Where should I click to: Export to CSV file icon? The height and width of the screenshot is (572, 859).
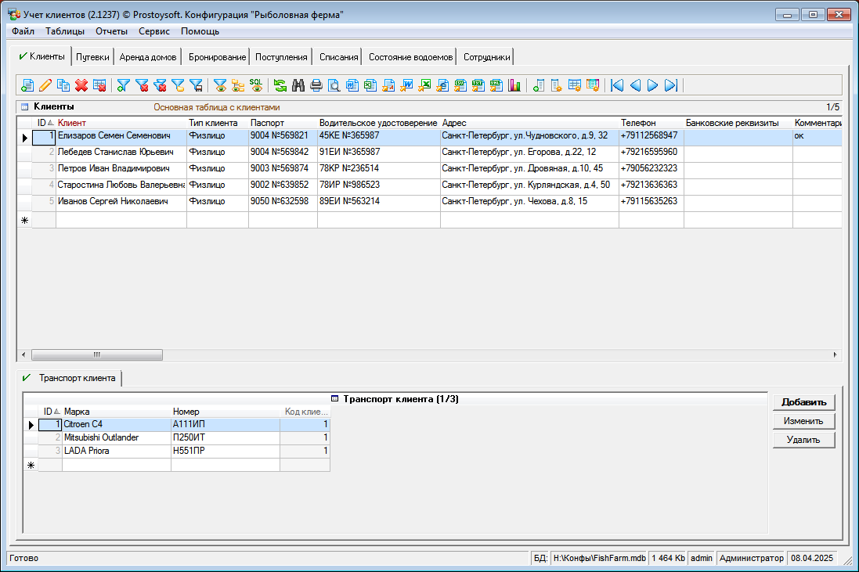[x=460, y=85]
